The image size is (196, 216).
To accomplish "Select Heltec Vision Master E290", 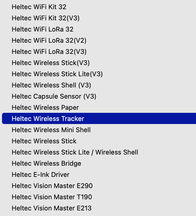I will tap(52, 186).
